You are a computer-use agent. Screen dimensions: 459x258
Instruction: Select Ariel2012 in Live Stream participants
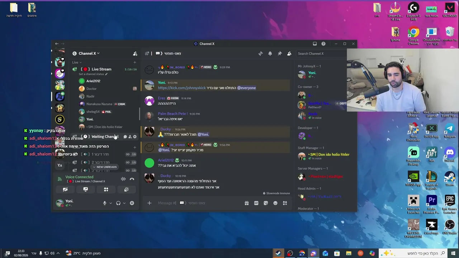point(93,81)
